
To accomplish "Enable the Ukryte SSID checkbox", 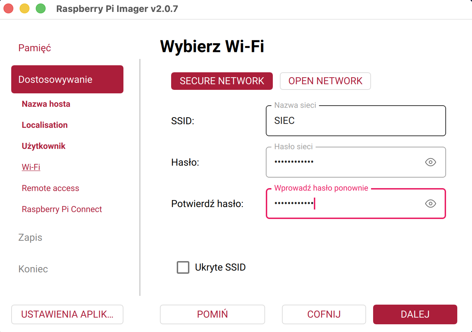I will pos(183,267).
